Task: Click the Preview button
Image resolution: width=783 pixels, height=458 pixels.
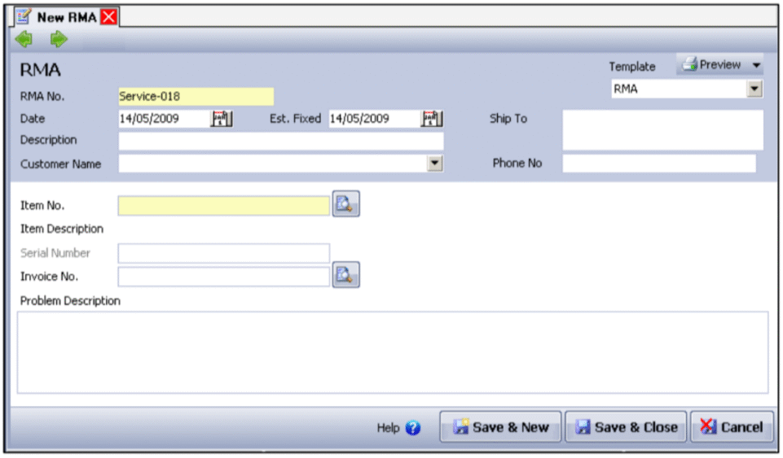Action: pyautogui.click(x=711, y=64)
